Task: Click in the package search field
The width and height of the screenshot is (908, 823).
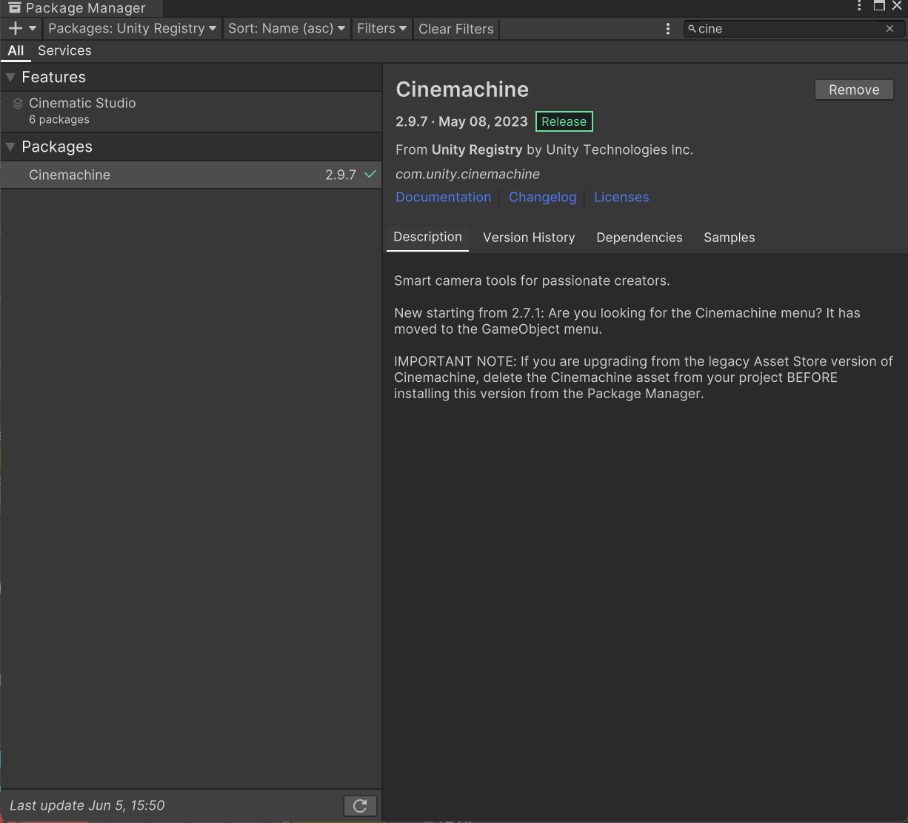Action: point(789,29)
